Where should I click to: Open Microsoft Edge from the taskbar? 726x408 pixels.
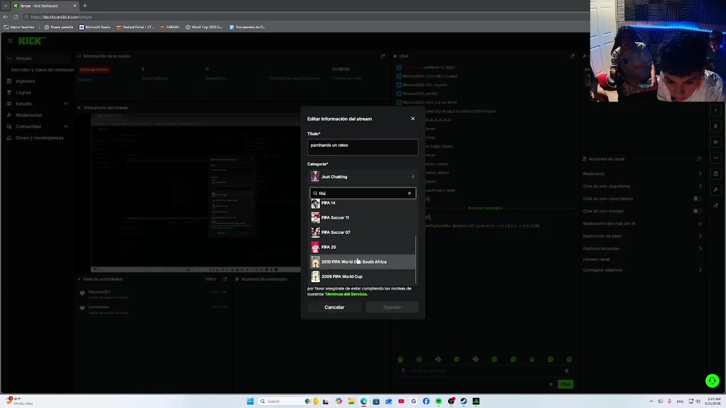coord(364,401)
